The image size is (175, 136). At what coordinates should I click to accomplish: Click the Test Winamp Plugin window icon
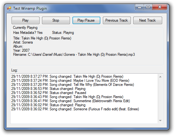coord(9,8)
